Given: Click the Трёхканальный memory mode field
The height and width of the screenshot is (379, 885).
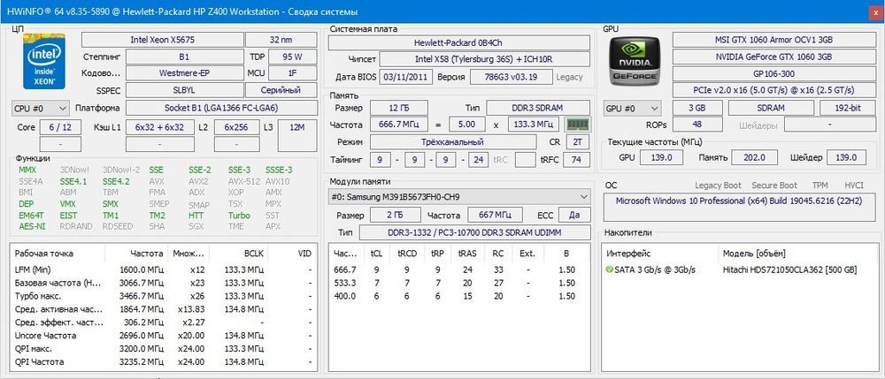Looking at the screenshot, I should point(453,142).
